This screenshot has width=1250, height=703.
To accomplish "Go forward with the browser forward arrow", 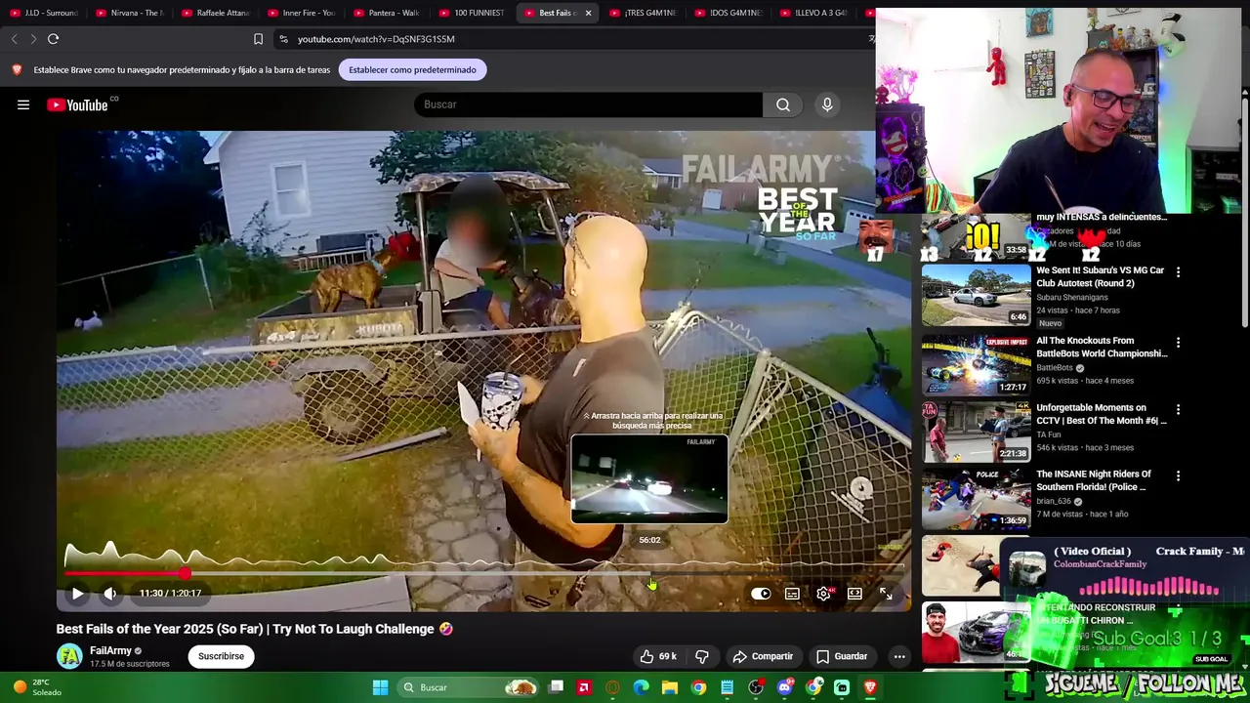I will click(x=33, y=39).
